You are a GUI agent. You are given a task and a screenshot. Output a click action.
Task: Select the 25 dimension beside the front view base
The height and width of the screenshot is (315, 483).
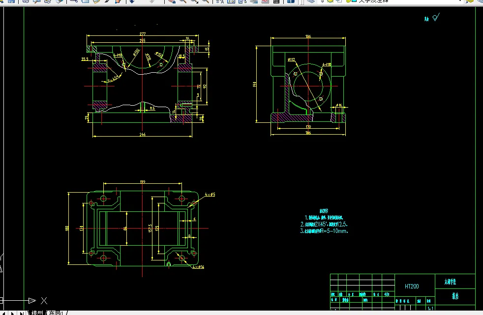tap(86, 117)
